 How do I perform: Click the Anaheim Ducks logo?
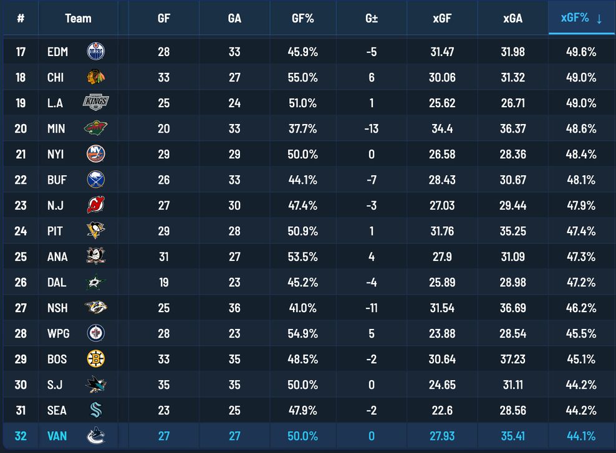click(95, 256)
